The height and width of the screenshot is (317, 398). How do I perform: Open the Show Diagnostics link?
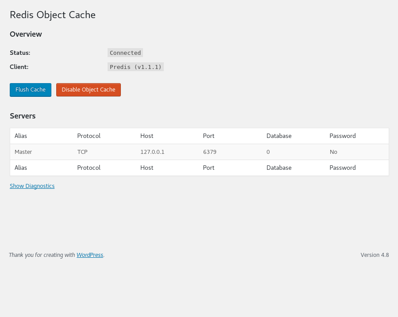[32, 186]
